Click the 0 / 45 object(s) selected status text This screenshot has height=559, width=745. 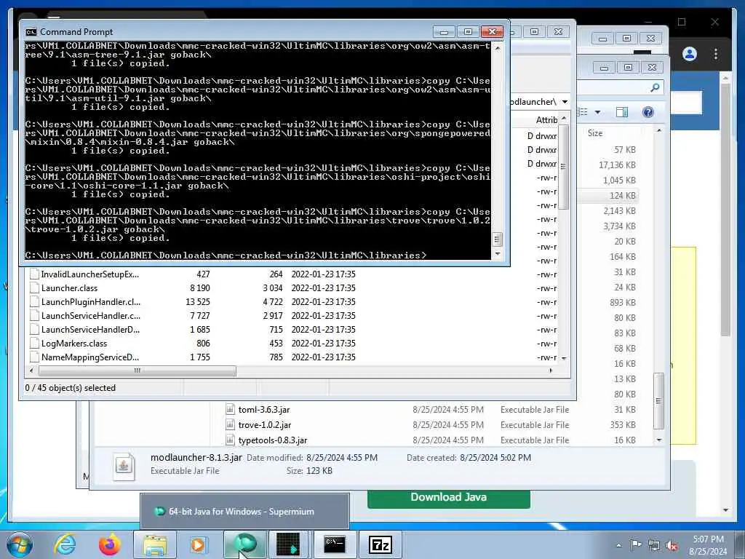coord(71,388)
